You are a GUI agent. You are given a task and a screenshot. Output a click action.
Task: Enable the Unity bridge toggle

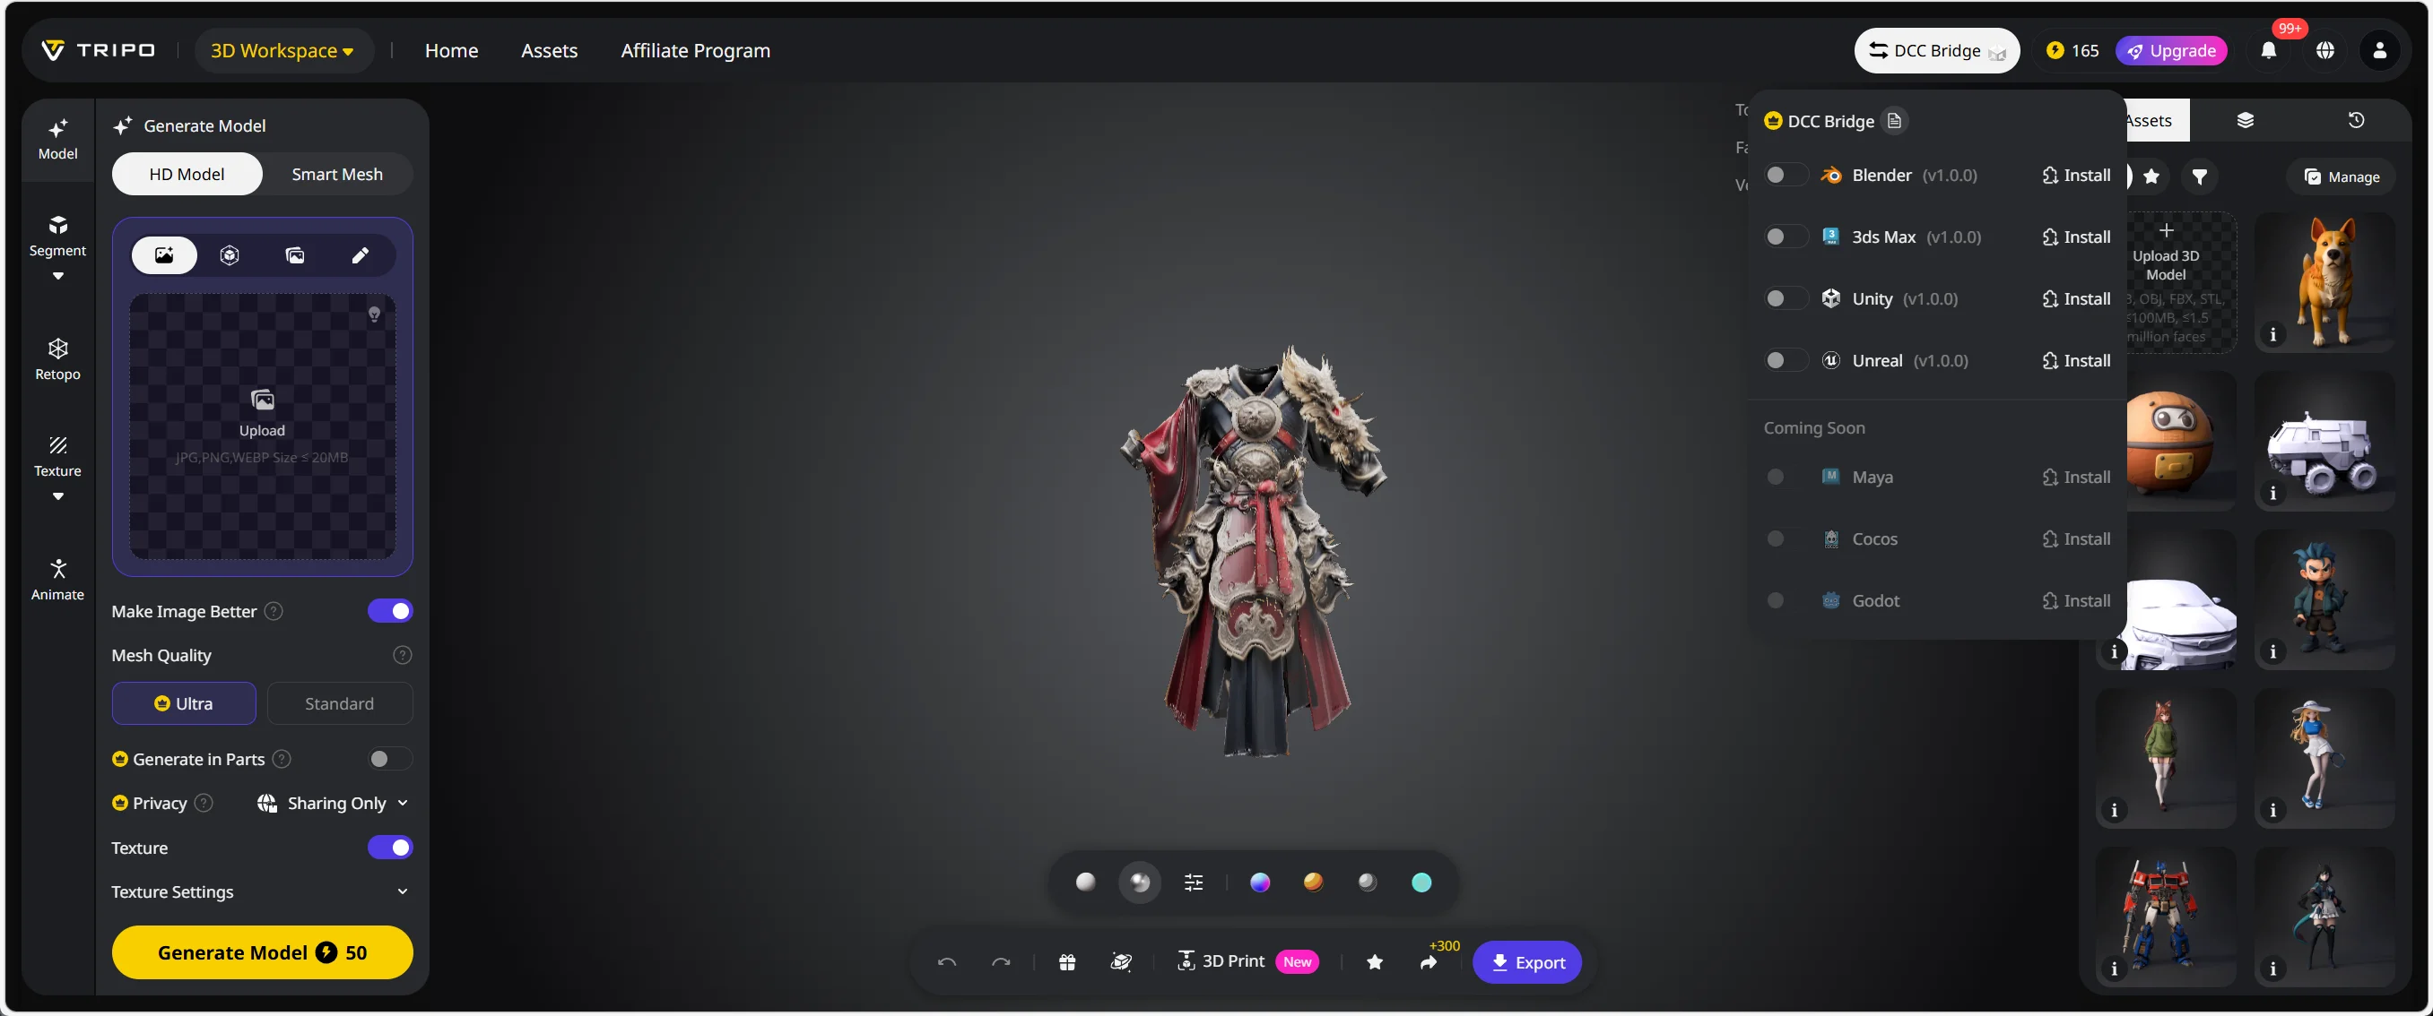tap(1786, 299)
